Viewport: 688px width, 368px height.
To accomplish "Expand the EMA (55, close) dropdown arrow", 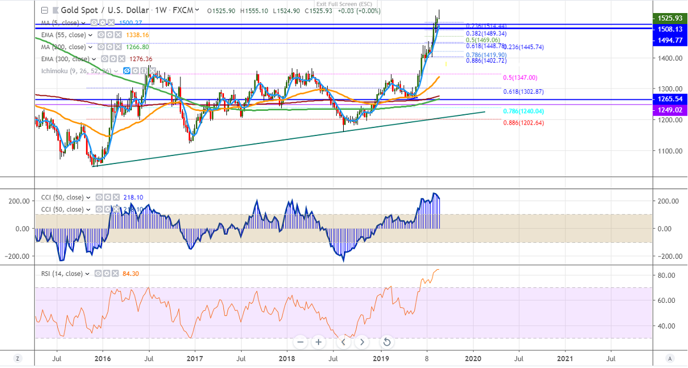I will pyautogui.click(x=90, y=35).
